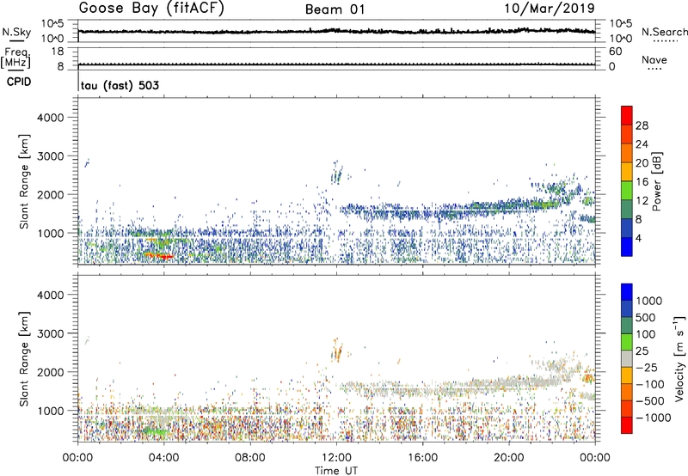Click the power colorbar value 16
This screenshot has height=476, width=688.
[642, 182]
